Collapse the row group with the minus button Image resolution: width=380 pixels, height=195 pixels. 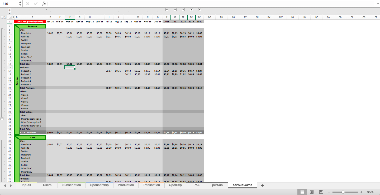click(x=2, y=119)
